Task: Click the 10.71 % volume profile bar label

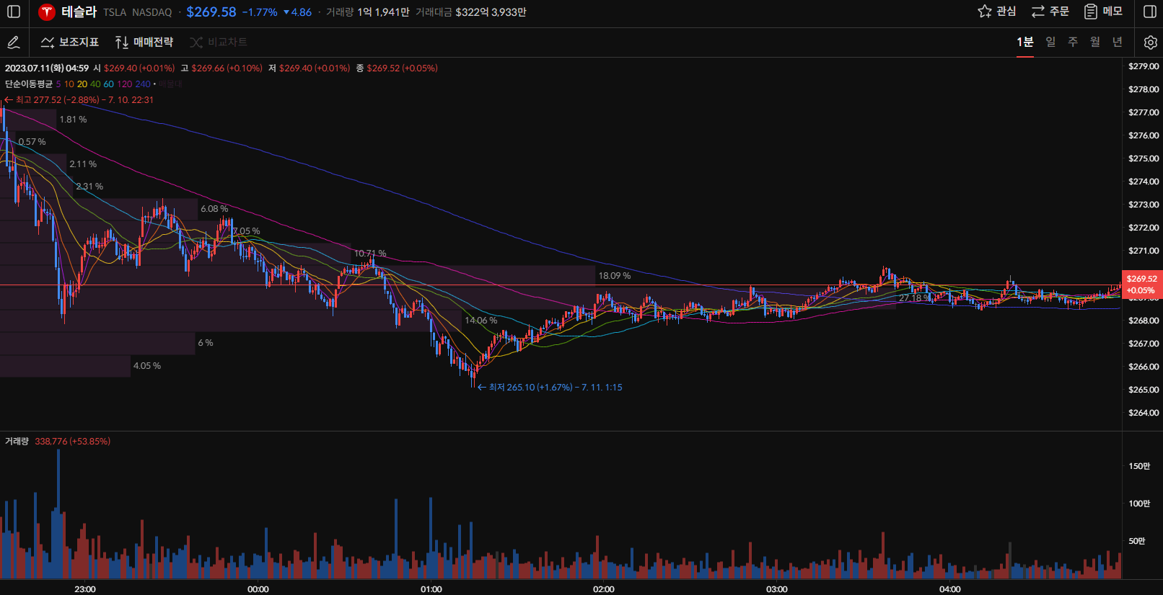Action: click(x=370, y=254)
